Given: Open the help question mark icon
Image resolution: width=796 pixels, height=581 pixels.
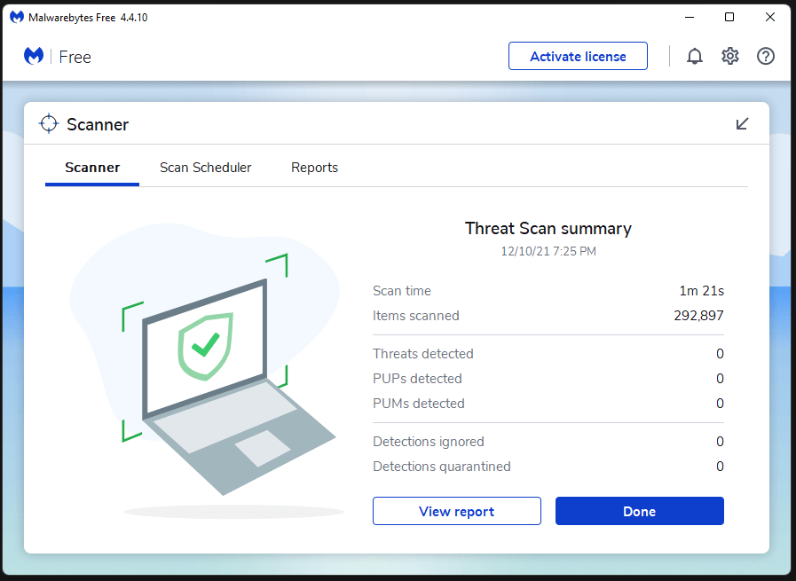Looking at the screenshot, I should click(766, 56).
